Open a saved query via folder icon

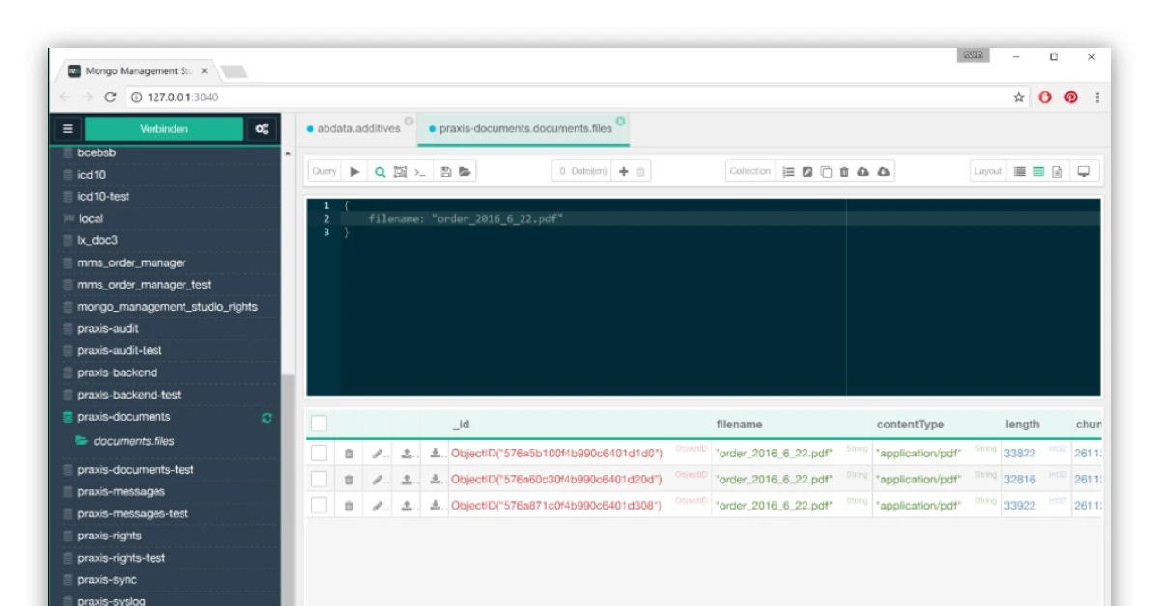pyautogui.click(x=465, y=172)
